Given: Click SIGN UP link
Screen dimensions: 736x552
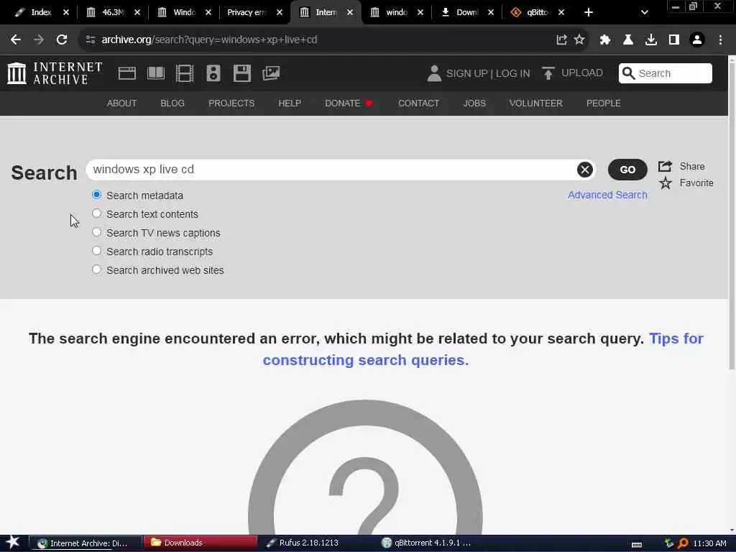Looking at the screenshot, I should click(467, 74).
